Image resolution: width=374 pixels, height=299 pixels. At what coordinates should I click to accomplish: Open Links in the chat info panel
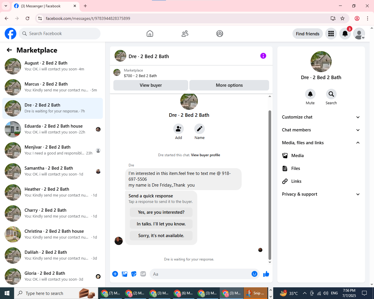pos(321,181)
